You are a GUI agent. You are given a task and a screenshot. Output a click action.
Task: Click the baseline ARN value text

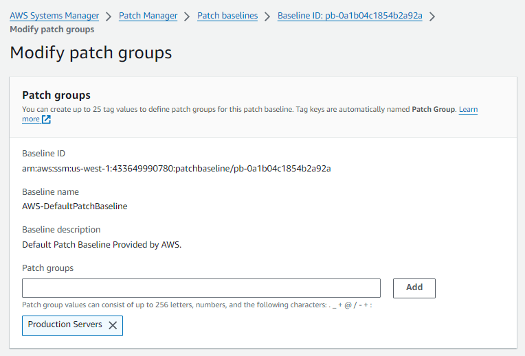point(177,169)
